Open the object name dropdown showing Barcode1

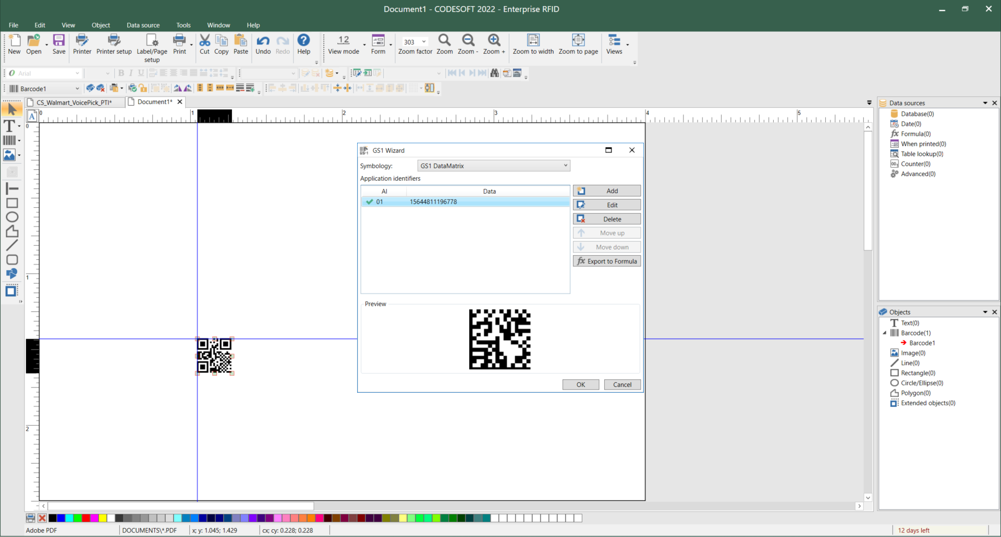click(77, 88)
